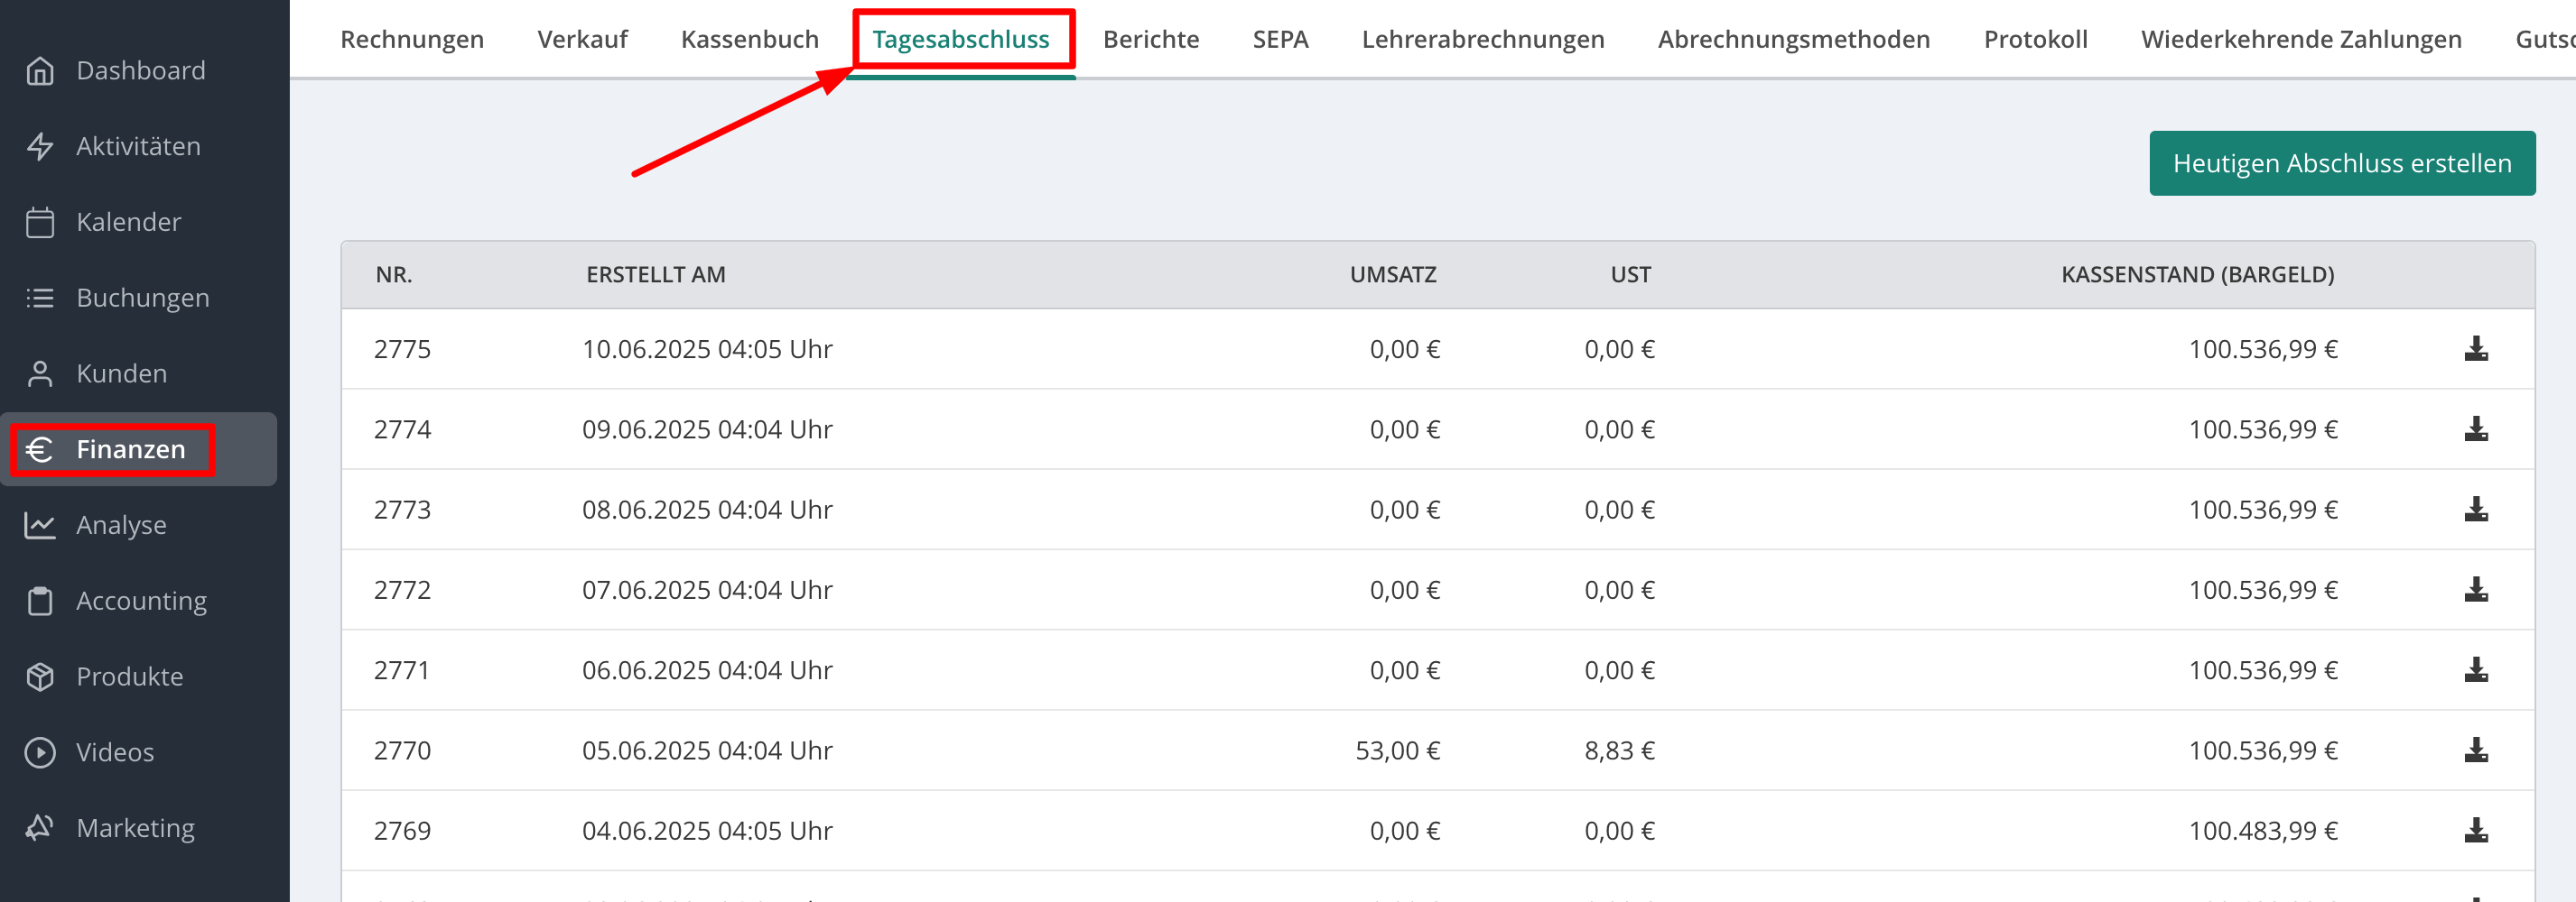
Task: Open Aktivitäten in sidebar
Action: (x=139, y=147)
